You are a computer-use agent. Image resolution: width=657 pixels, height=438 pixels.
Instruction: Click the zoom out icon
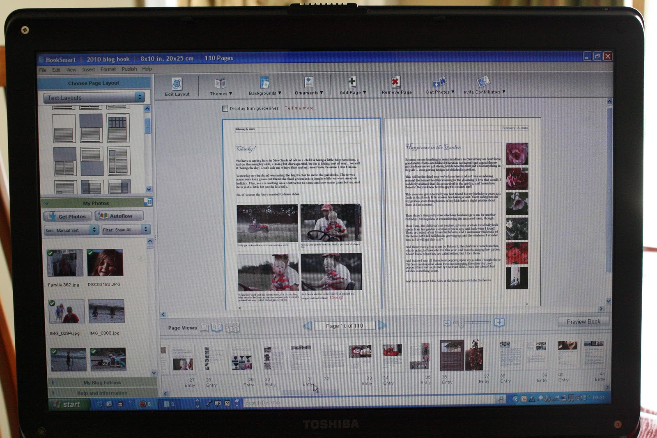click(447, 323)
